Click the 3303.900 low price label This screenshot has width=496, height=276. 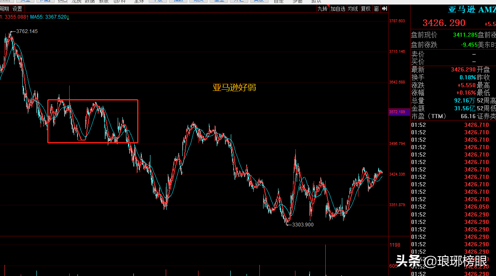(303, 225)
